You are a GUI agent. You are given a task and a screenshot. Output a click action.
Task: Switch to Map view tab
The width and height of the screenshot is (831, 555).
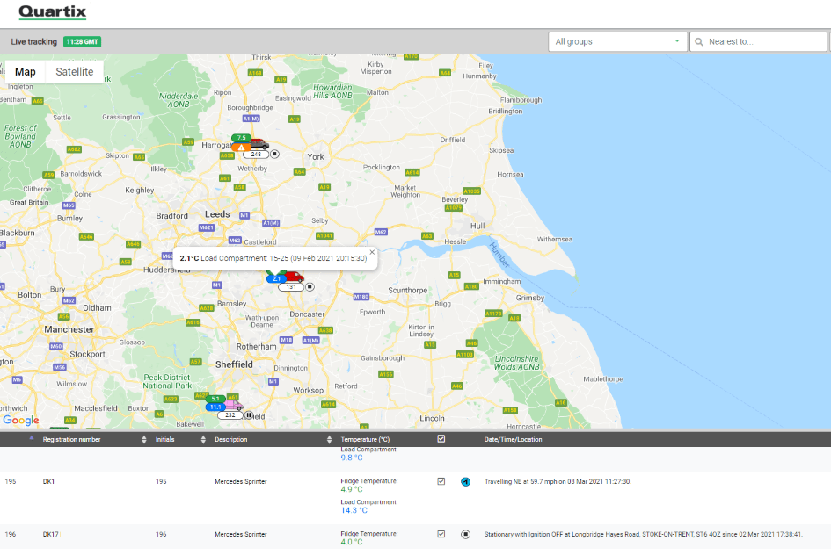pos(26,72)
